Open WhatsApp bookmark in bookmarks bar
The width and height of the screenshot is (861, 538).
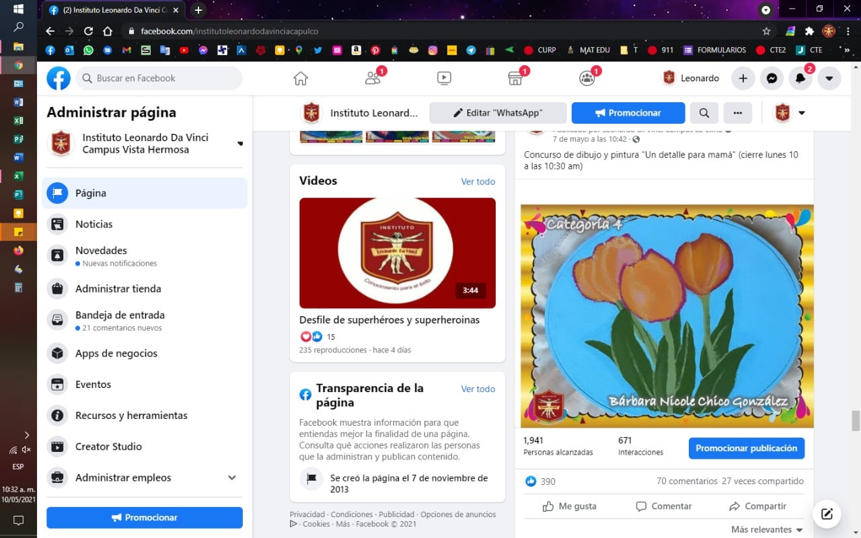(x=88, y=50)
